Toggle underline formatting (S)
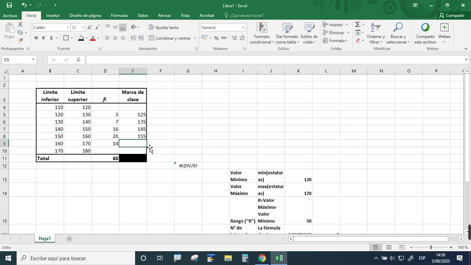Image resolution: width=471 pixels, height=265 pixels. coord(51,38)
